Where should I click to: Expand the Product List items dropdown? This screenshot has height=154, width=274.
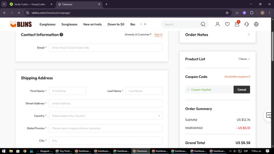[x=244, y=59]
